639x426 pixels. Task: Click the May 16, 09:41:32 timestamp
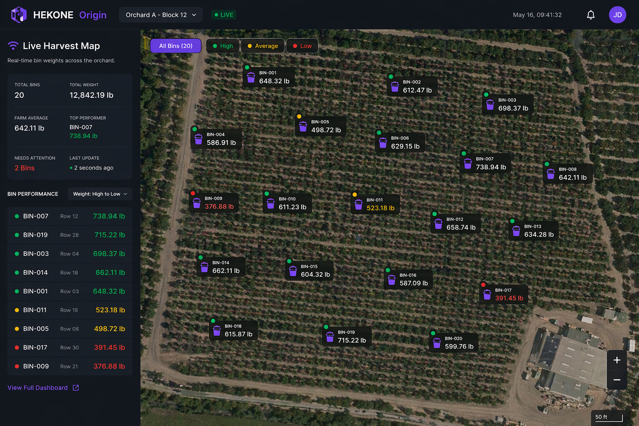(537, 15)
